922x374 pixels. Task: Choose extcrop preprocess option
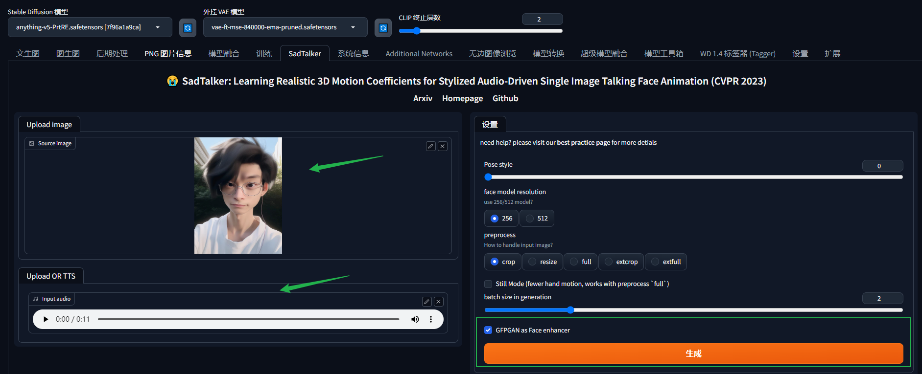(x=621, y=262)
